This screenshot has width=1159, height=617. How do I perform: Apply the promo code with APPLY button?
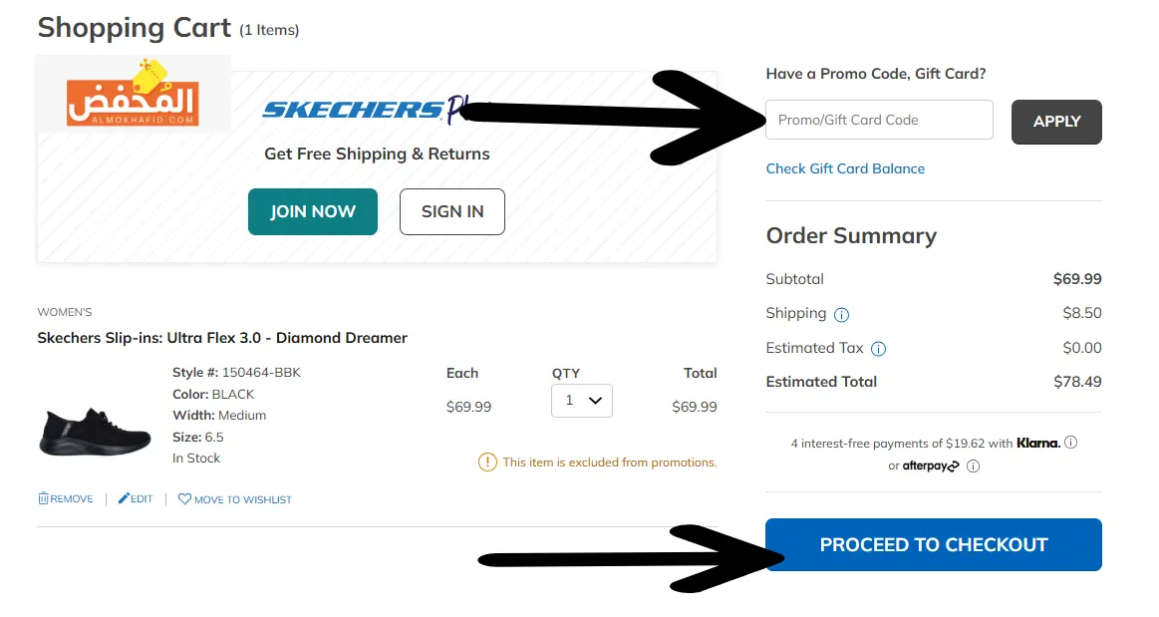[1056, 122]
